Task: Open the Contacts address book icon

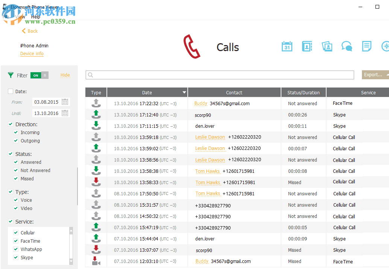Action: pos(307,46)
